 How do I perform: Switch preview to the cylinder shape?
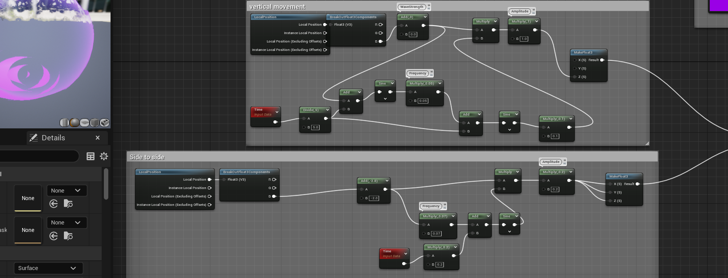tap(65, 123)
